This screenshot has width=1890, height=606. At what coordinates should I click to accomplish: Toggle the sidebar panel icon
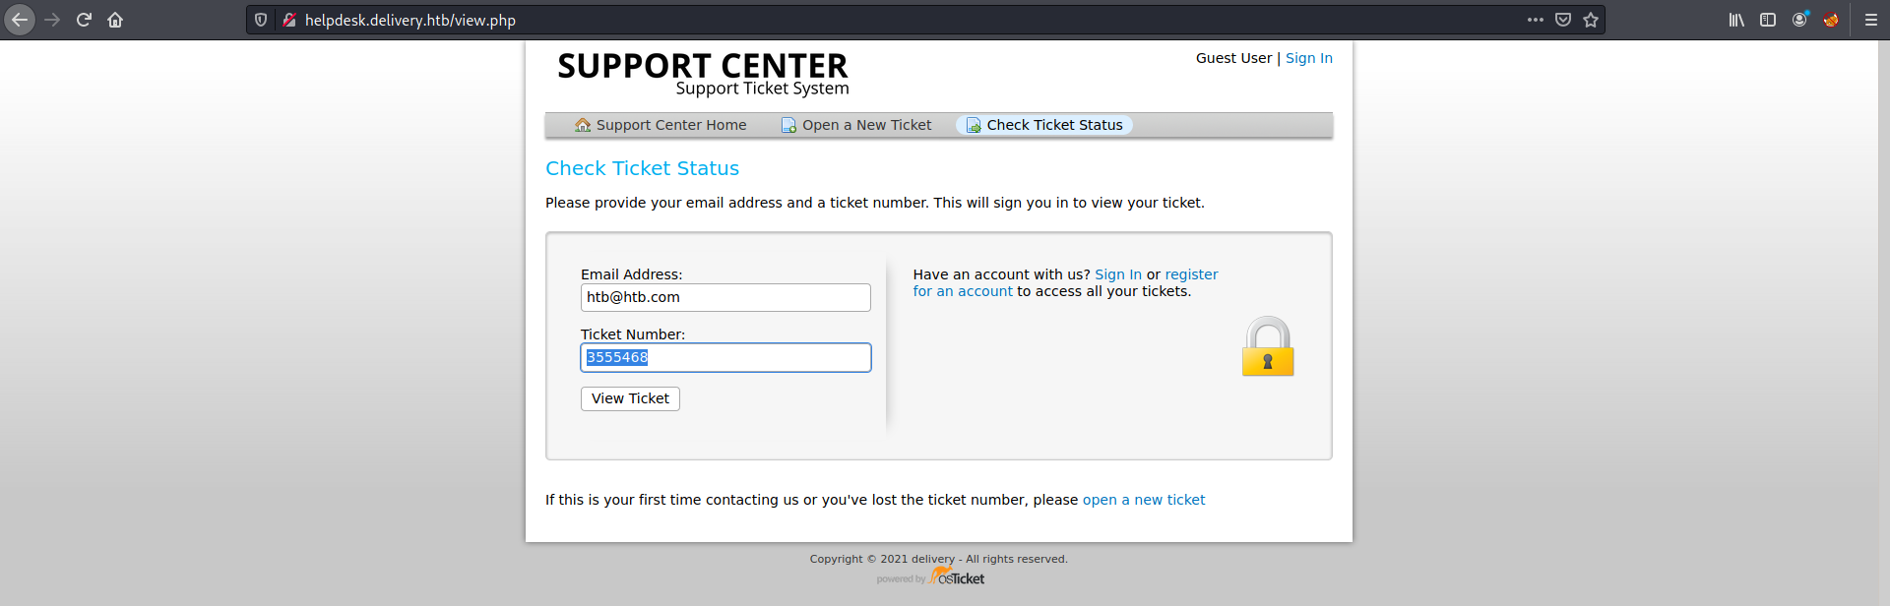pos(1767,19)
